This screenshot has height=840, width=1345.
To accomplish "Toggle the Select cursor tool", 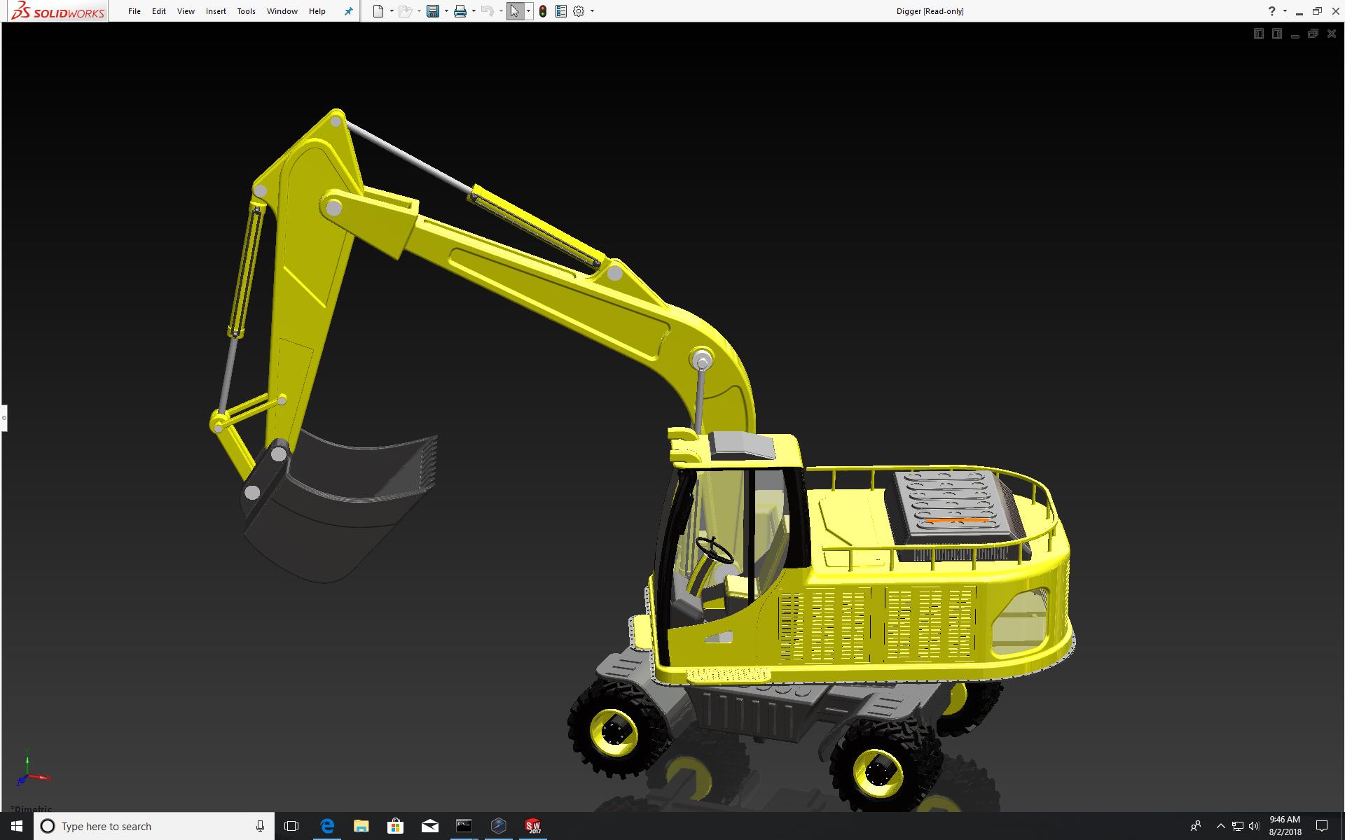I will click(515, 11).
